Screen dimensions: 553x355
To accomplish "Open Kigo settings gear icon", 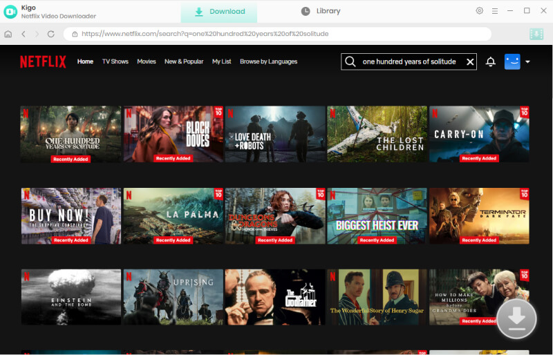I will [479, 11].
